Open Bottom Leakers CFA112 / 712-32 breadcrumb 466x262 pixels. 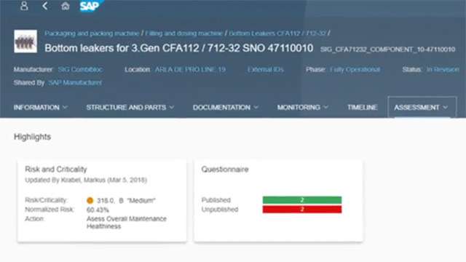point(277,33)
